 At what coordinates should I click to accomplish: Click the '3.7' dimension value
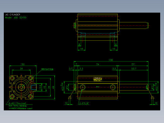71,68
